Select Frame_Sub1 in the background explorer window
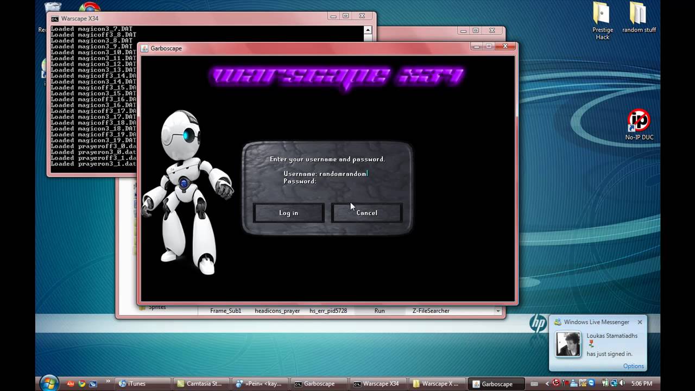This screenshot has height=391, width=695. coord(225,311)
